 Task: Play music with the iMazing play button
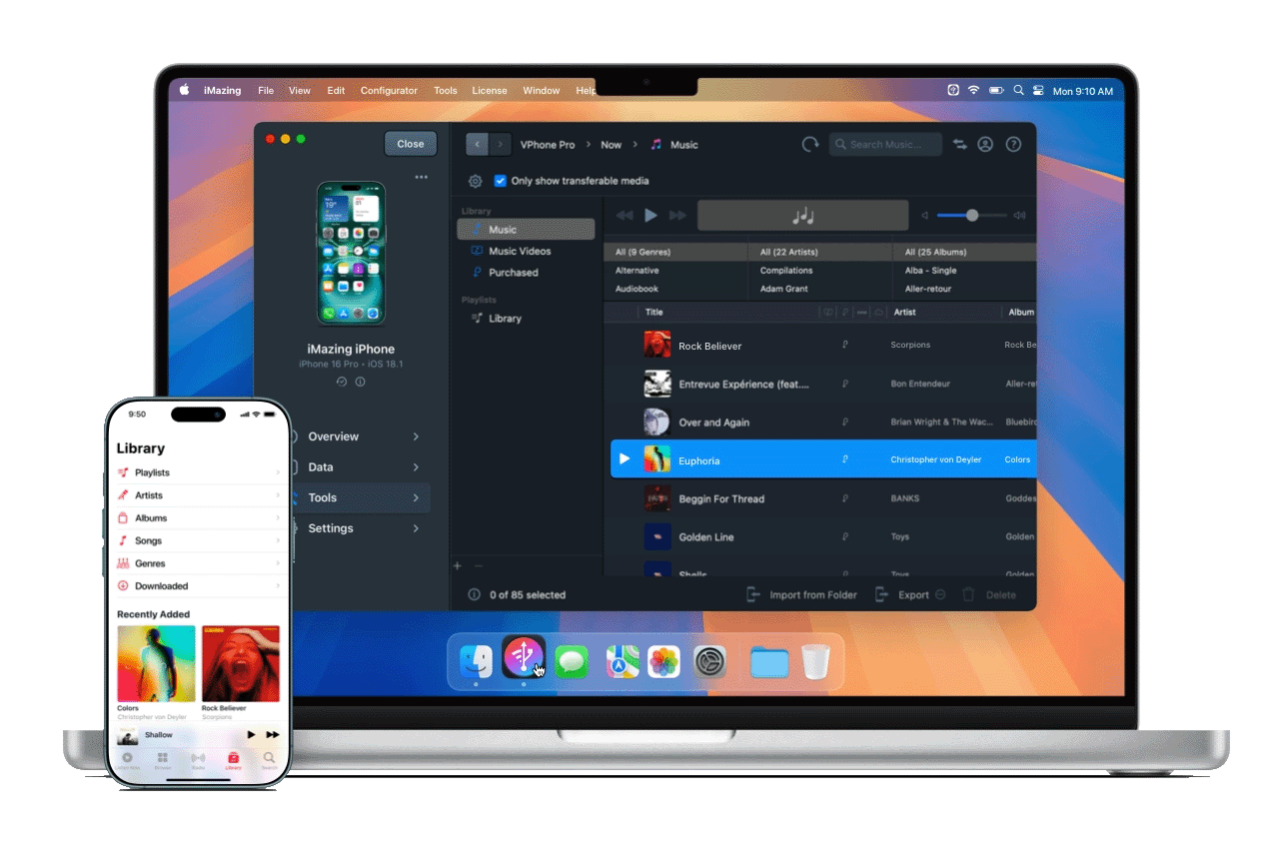[650, 215]
